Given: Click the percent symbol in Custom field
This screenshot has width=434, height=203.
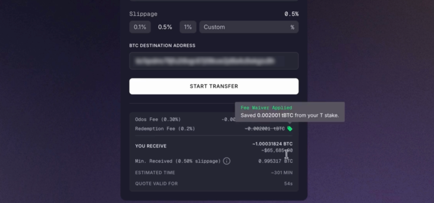Looking at the screenshot, I should (x=292, y=27).
